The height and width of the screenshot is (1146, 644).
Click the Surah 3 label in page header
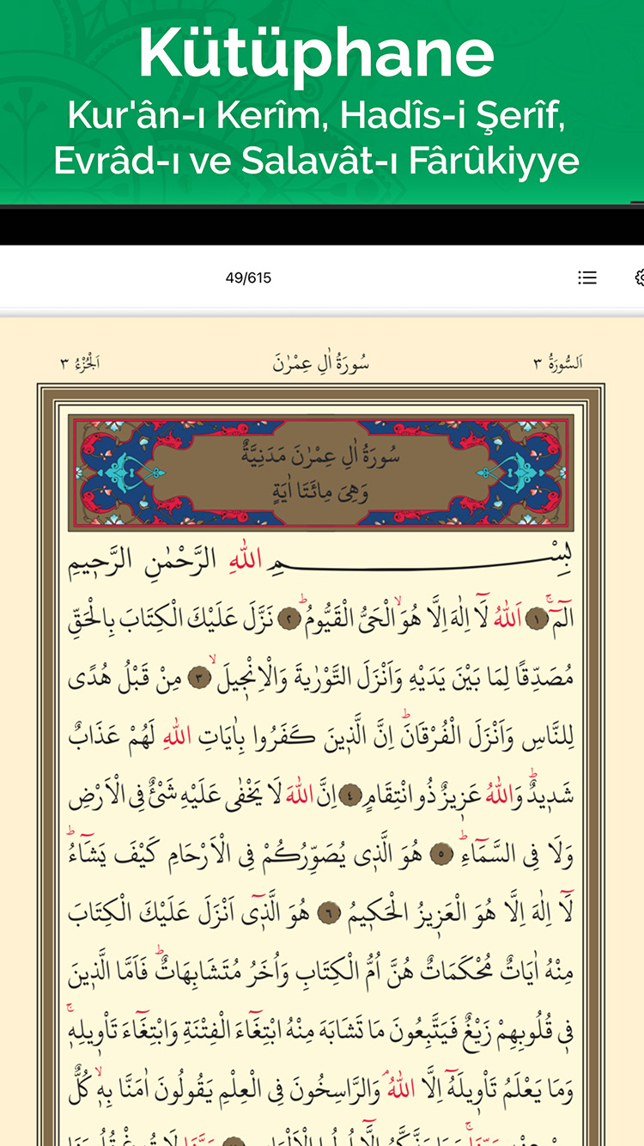click(557, 363)
